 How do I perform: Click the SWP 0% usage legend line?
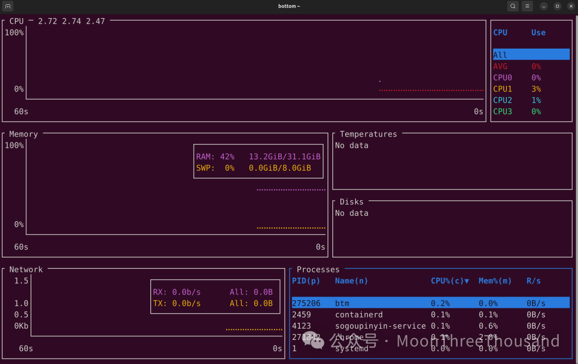(254, 168)
